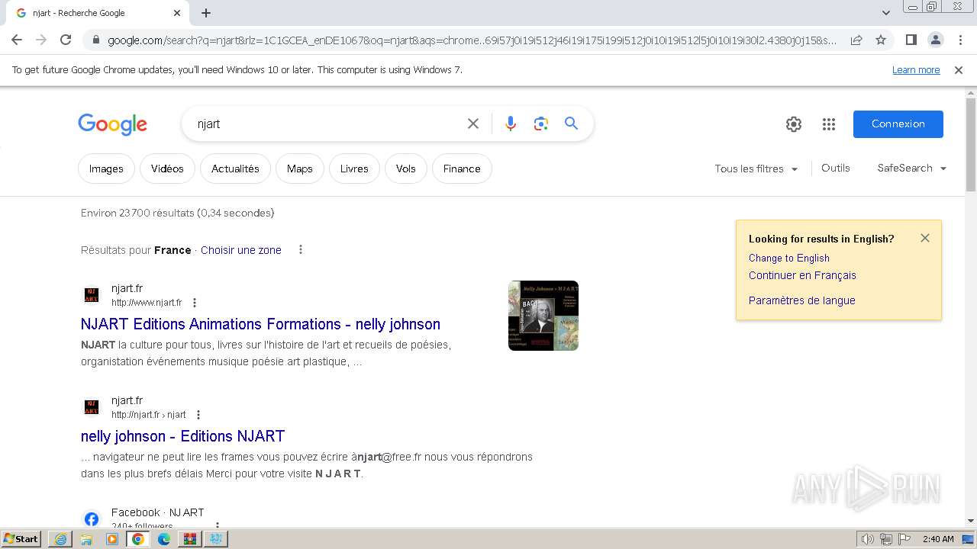
Task: Click the taskbar clock showing 2:40 AM
Action: (938, 539)
